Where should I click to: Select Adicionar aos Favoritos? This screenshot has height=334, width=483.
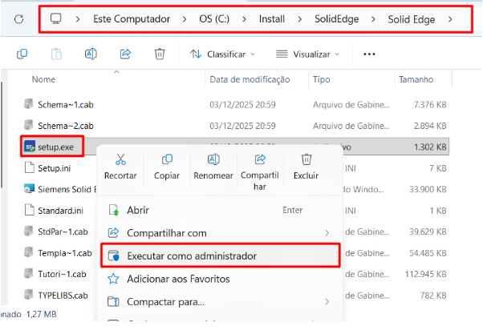[178, 279]
